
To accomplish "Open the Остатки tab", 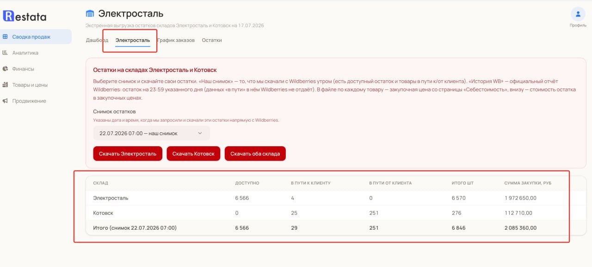I will pos(212,40).
